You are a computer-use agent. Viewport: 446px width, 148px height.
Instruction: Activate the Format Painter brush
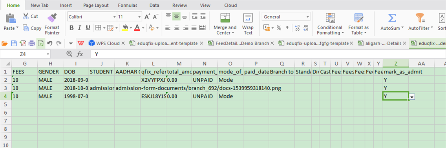coord(52,18)
